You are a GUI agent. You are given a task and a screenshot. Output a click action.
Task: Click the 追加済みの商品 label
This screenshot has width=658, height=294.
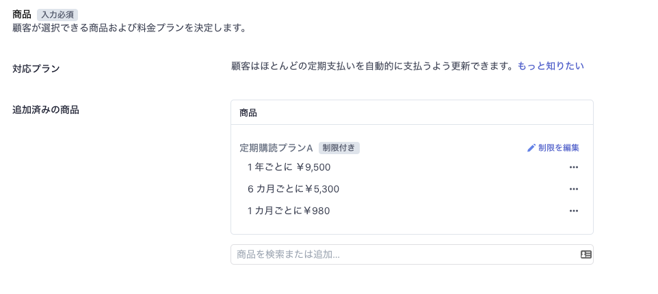46,110
